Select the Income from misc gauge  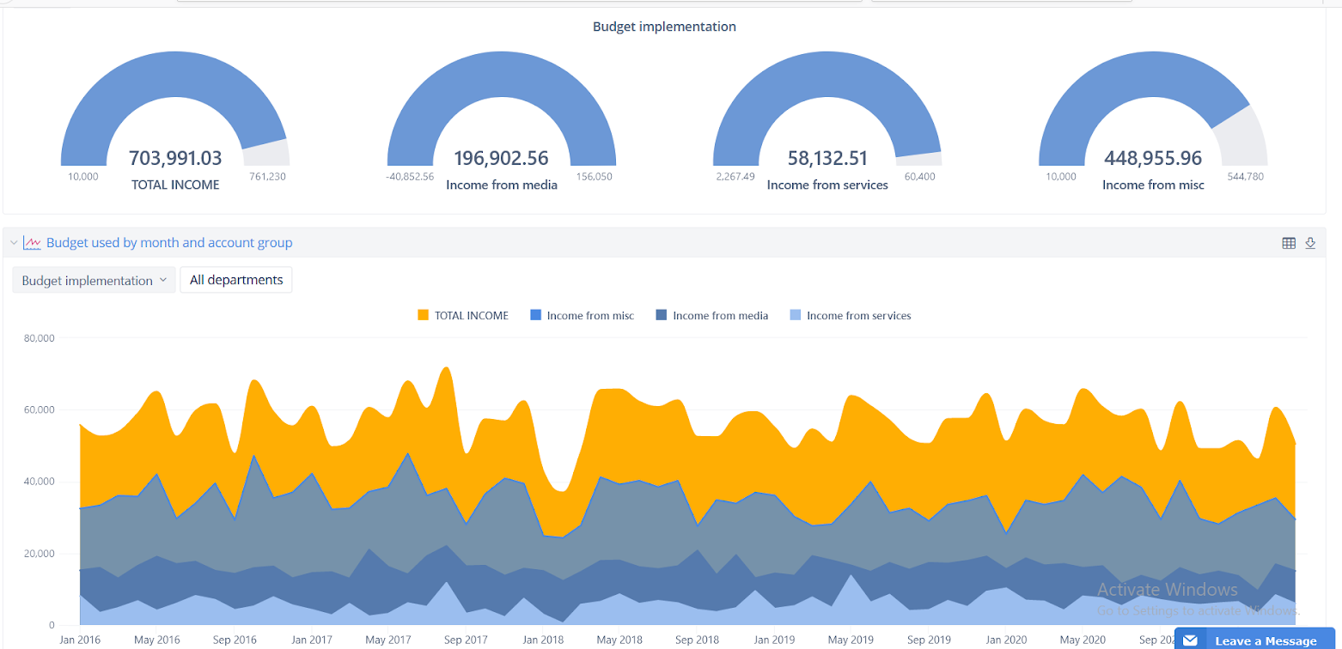pyautogui.click(x=1153, y=112)
